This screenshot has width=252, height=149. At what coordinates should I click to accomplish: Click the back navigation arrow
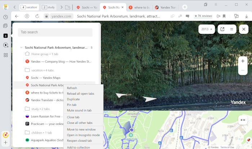17,16
